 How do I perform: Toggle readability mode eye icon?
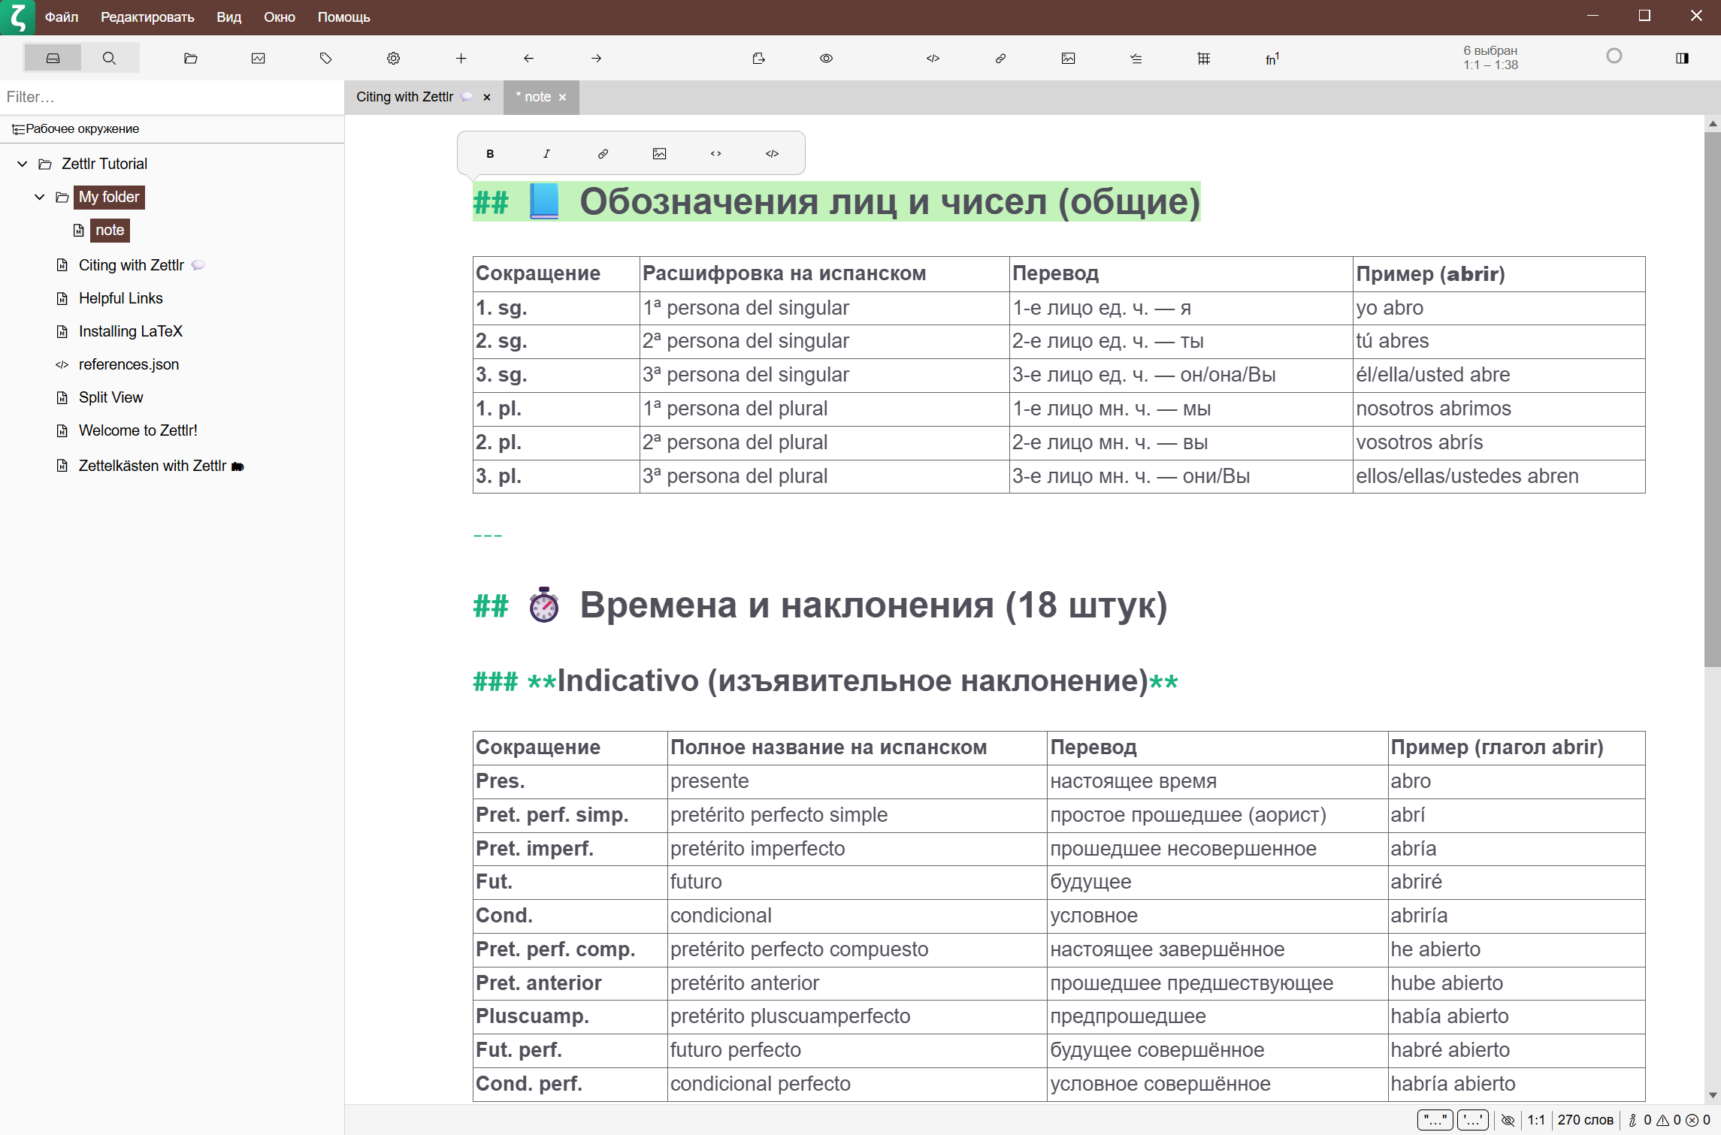(826, 58)
